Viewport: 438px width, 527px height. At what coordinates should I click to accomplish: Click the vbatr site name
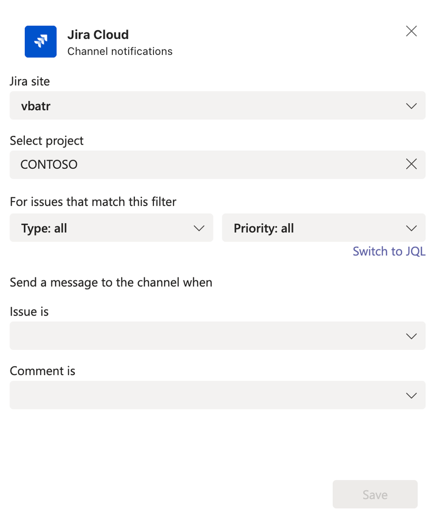35,106
